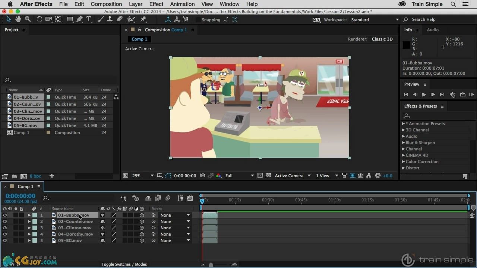Screen dimensions: 477x268
Task: Hide the 03-Clinton.mov layer eye
Action: 5,228
